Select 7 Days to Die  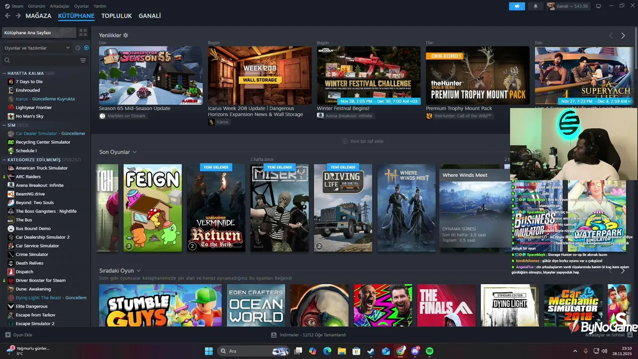tap(29, 82)
